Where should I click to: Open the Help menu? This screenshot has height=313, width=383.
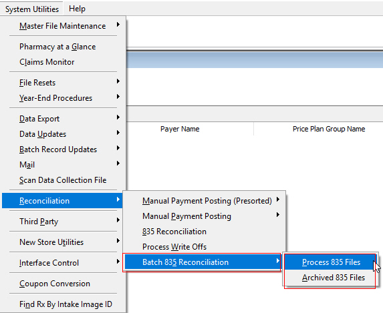(x=77, y=9)
